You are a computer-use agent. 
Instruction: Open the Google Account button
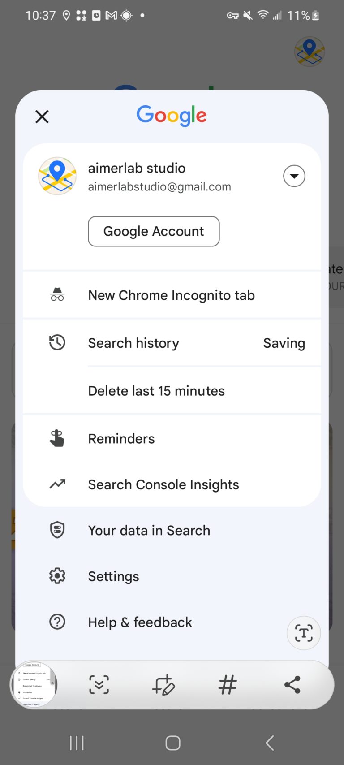point(154,231)
